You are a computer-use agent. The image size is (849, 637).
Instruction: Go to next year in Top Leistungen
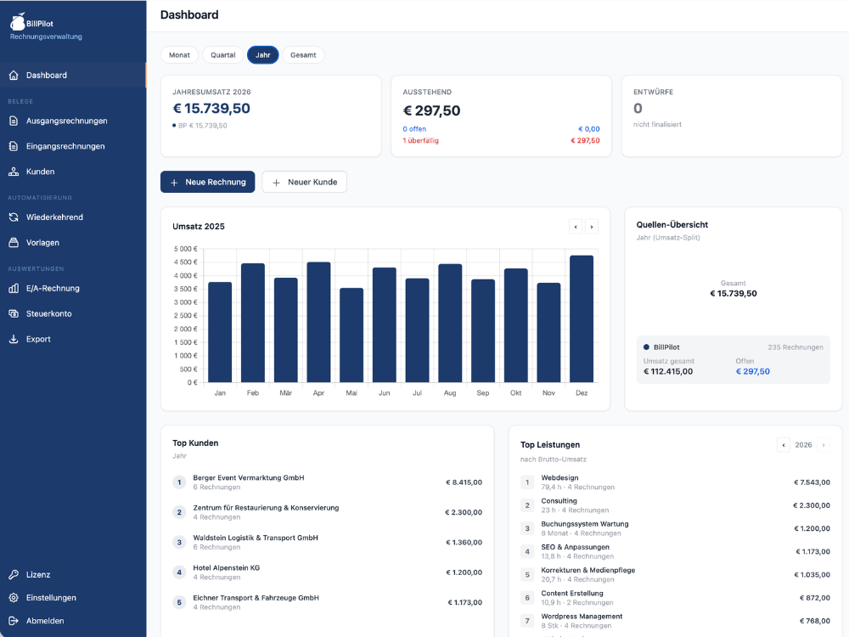(824, 445)
